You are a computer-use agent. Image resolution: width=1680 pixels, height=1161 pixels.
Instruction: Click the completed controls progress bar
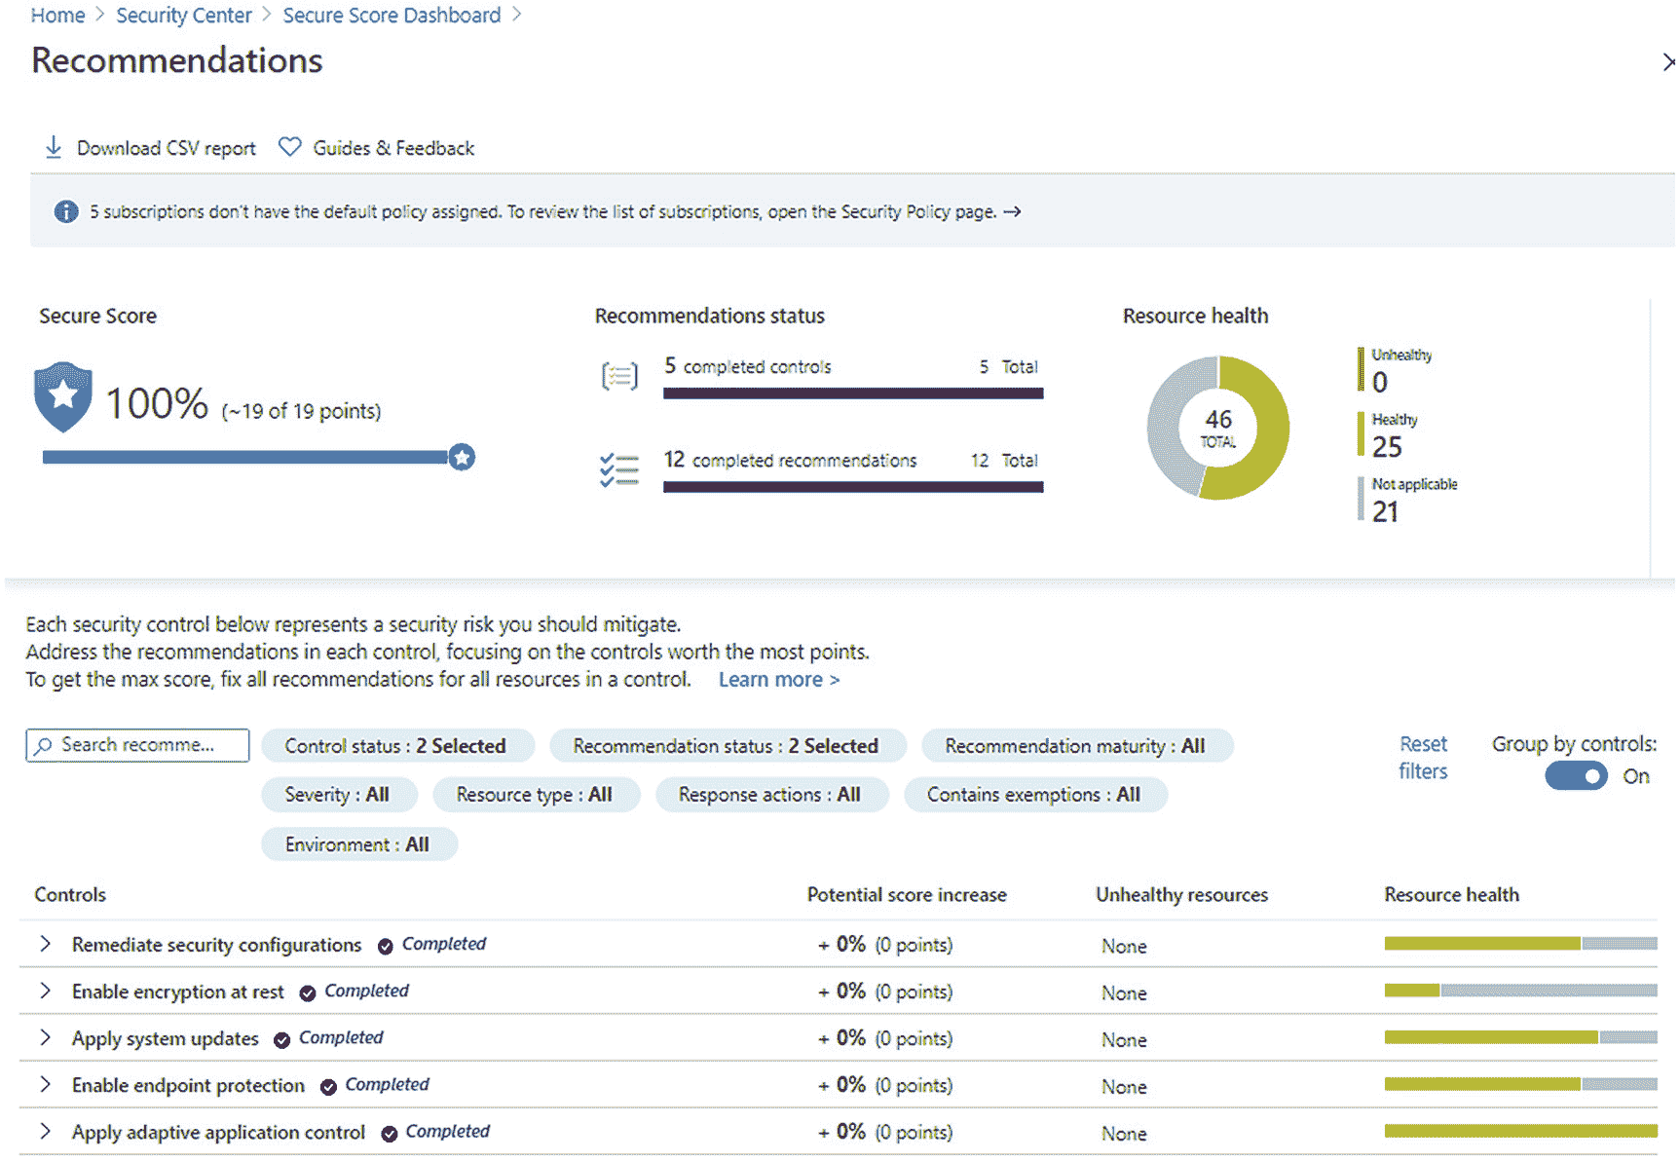(853, 393)
